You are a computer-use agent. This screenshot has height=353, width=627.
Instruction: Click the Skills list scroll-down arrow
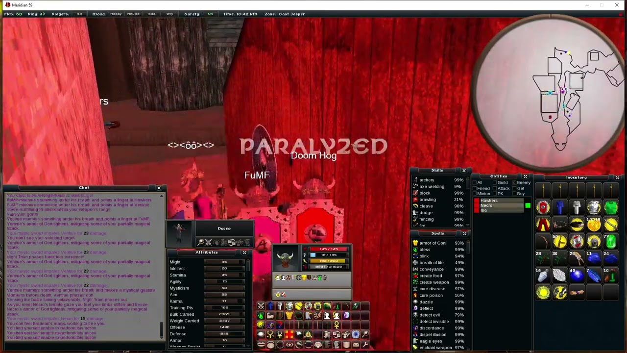[x=468, y=225]
